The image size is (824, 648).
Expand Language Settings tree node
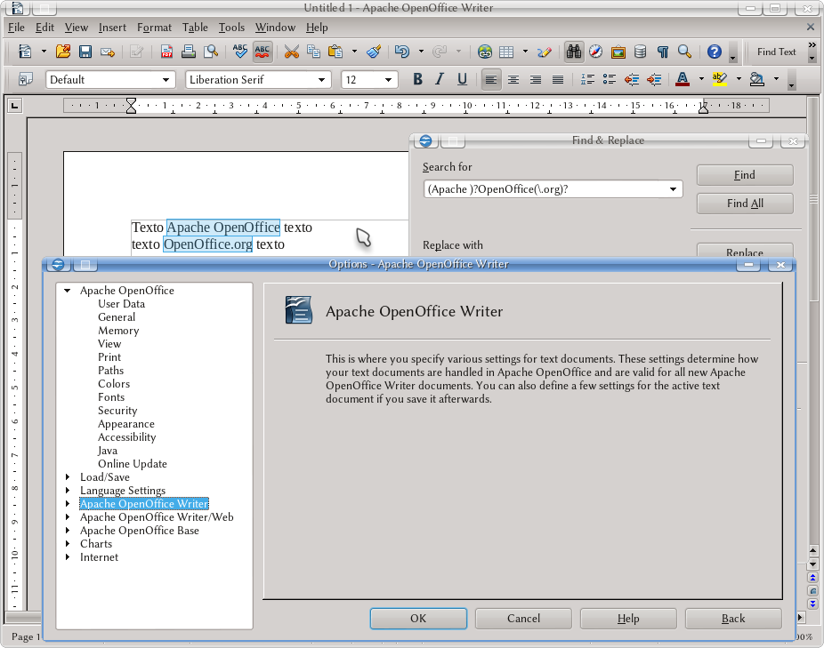(x=68, y=491)
